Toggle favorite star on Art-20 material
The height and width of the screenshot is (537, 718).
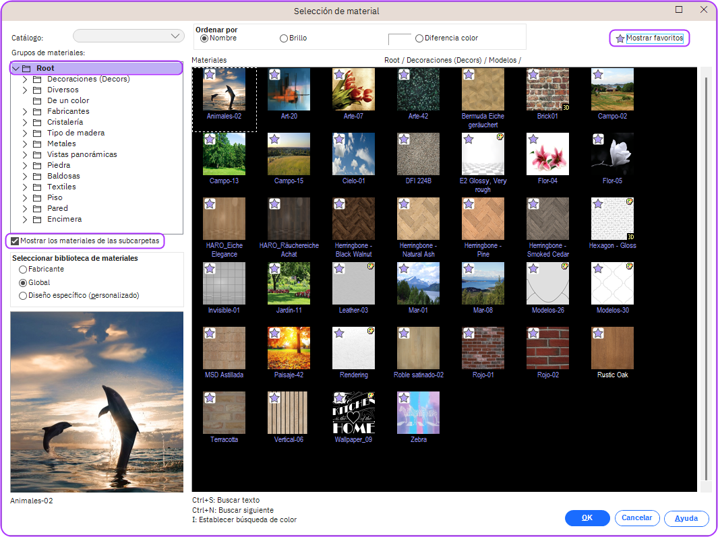pos(274,75)
